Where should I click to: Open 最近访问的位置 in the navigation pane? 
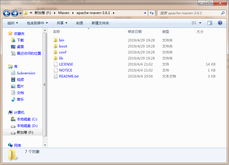29,53
